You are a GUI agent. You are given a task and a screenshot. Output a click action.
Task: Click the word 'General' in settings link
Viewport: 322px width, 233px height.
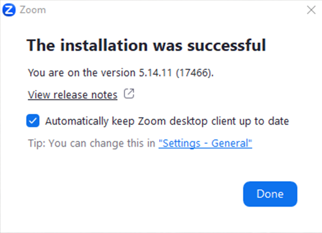pos(230,143)
